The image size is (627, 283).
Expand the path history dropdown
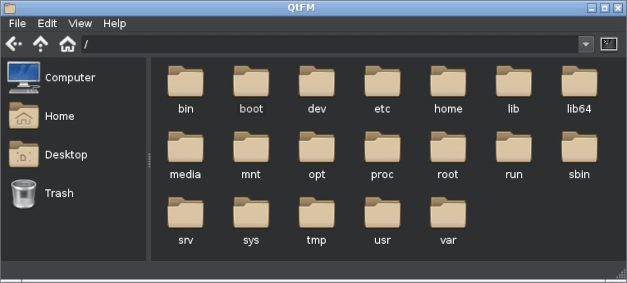[586, 44]
